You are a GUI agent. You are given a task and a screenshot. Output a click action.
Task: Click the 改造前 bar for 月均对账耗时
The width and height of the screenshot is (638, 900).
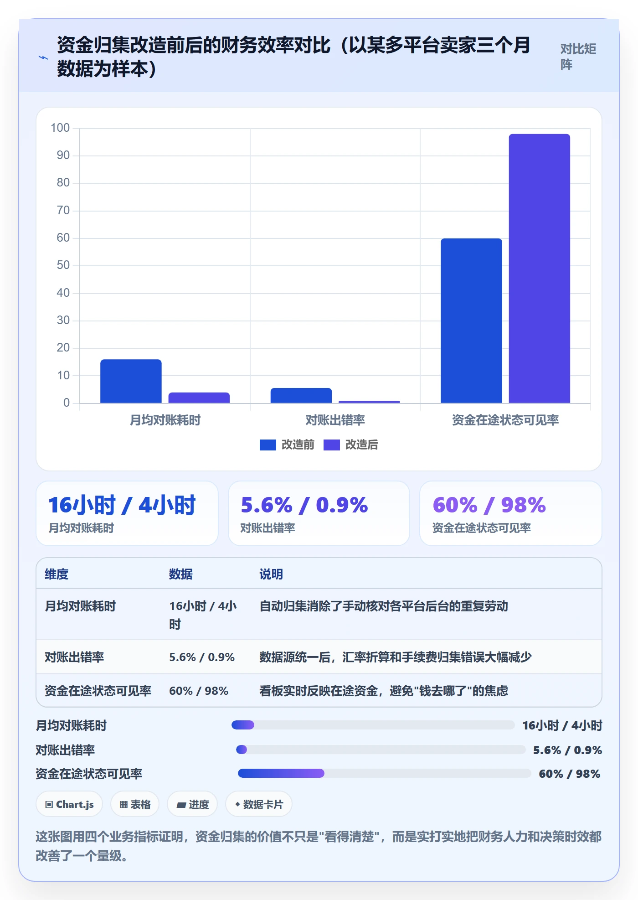131,381
